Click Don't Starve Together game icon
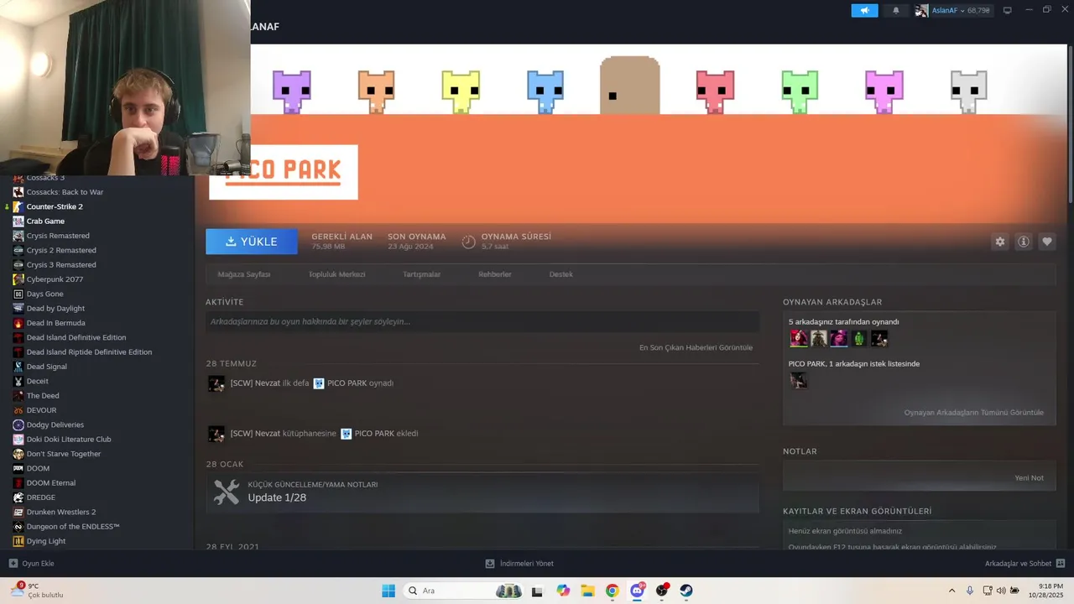 click(18, 454)
